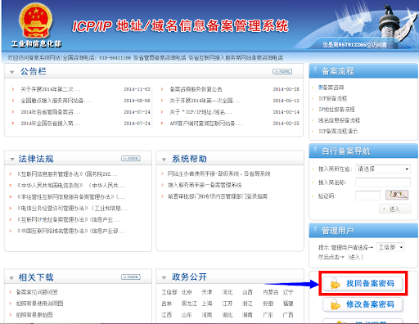The image size is (419, 324).
Task: Open 网站主办者使用手册 help link
Action: pos(219,173)
